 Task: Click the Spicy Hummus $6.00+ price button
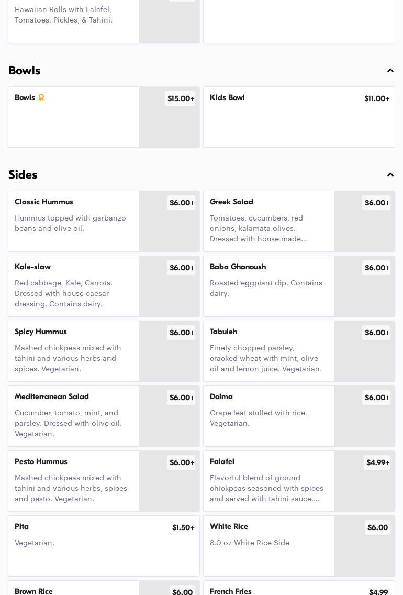pos(181,333)
